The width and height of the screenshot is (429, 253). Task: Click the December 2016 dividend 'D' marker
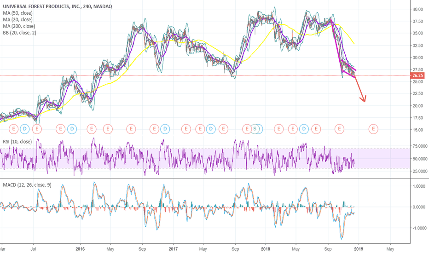(x=165, y=128)
